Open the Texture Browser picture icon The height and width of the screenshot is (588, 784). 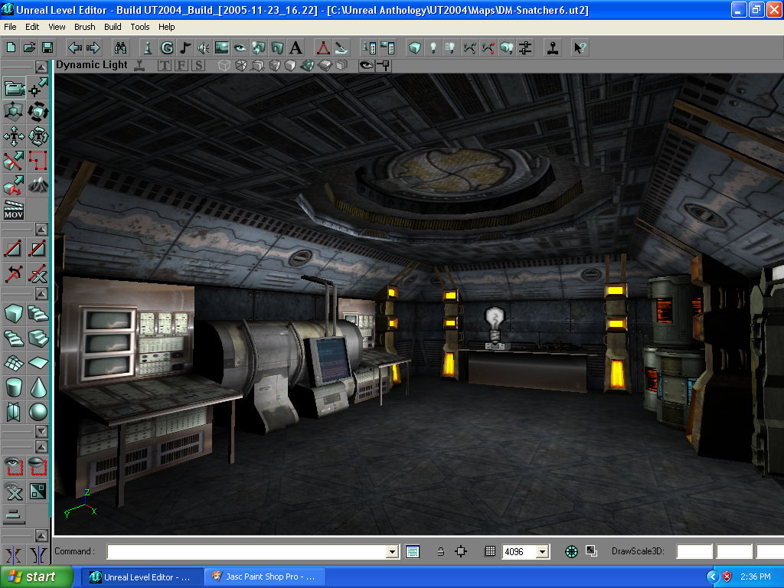click(x=221, y=47)
